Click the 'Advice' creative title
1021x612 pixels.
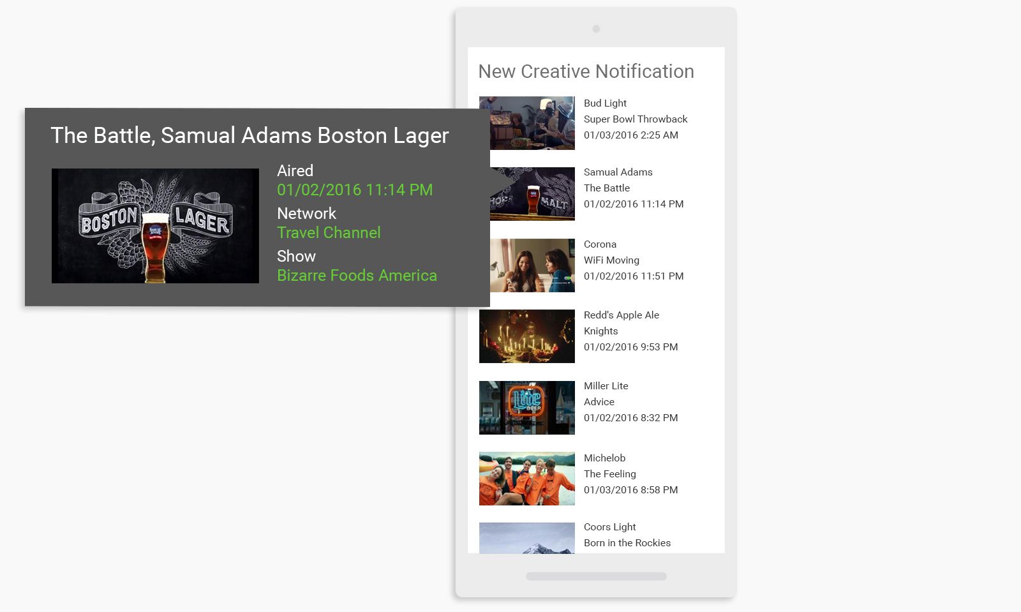click(599, 401)
